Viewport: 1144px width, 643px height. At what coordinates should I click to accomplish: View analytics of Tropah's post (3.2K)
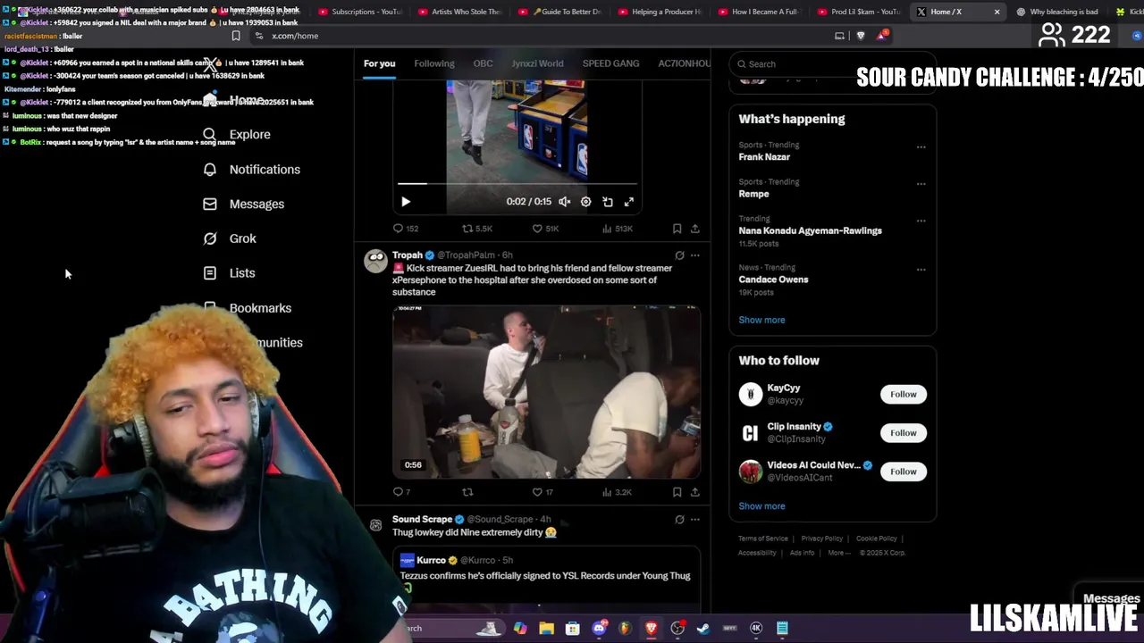click(x=617, y=492)
